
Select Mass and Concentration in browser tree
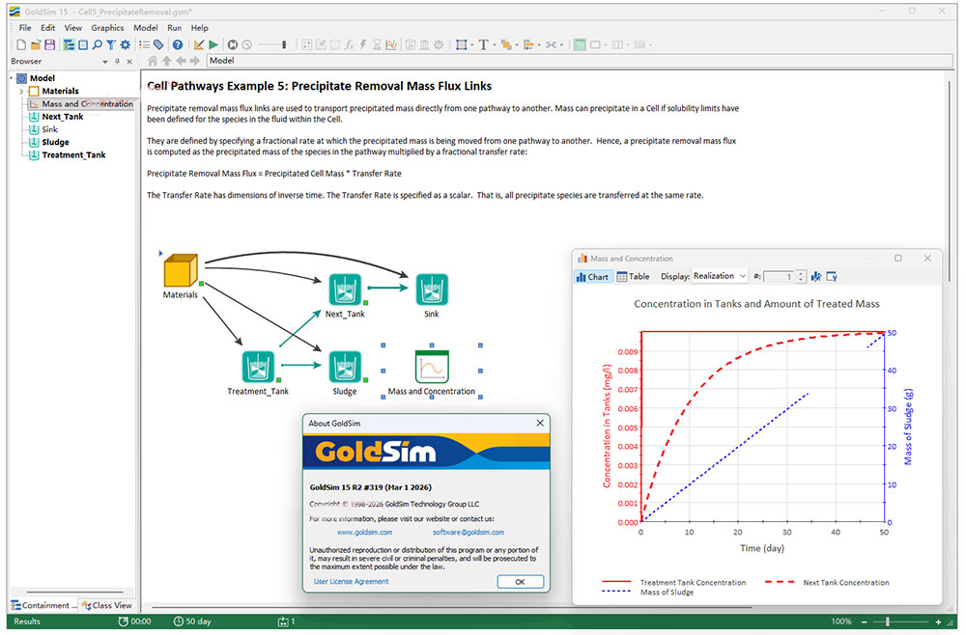(x=87, y=104)
